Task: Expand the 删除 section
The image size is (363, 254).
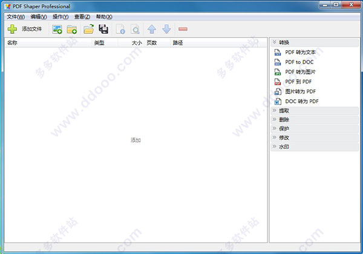Action: (x=315, y=120)
